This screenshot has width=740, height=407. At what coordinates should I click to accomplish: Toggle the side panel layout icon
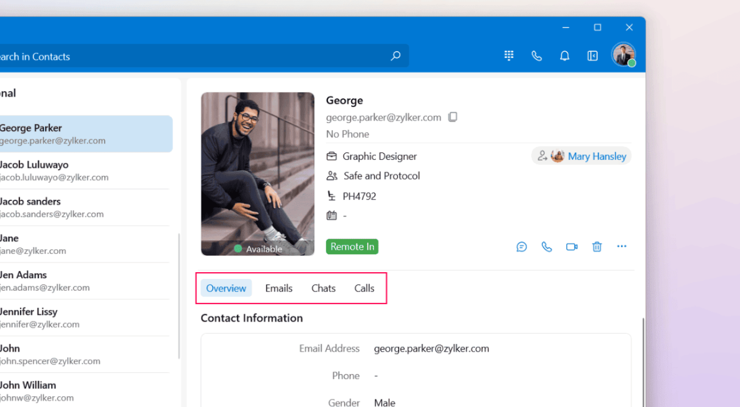point(593,56)
